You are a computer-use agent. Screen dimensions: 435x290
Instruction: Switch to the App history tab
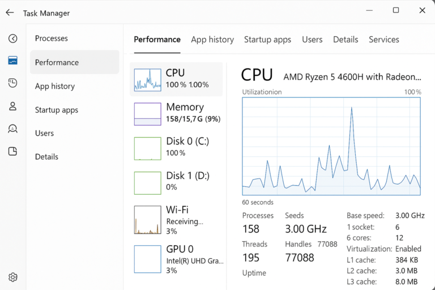212,40
